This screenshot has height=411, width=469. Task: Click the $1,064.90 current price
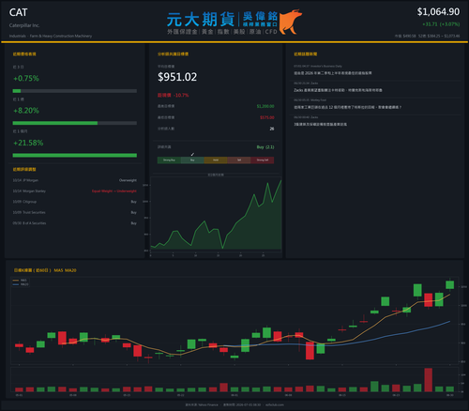click(438, 12)
